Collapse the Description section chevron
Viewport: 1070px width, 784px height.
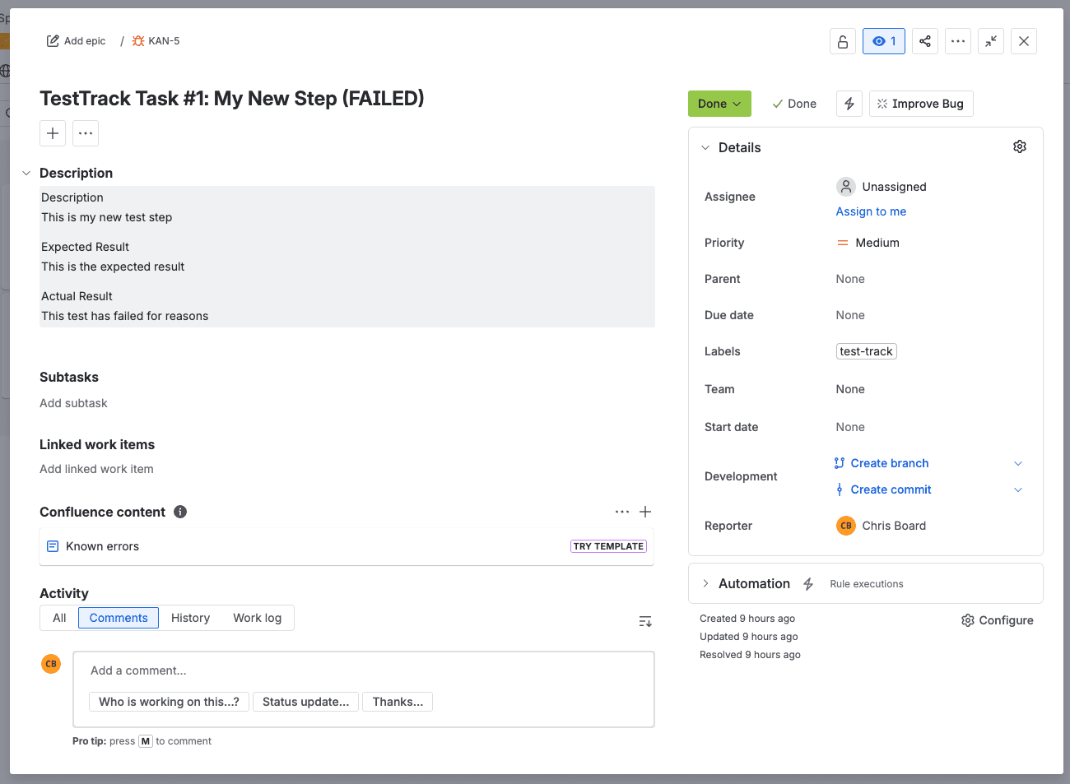(26, 174)
